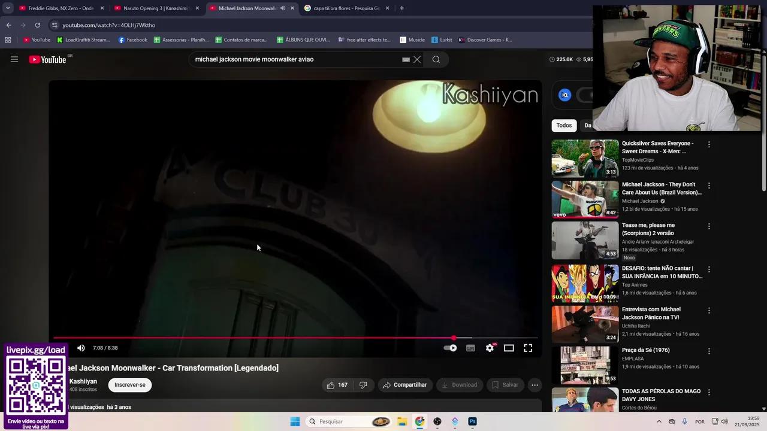Open the on-screen keyboard in the search box
The width and height of the screenshot is (767, 431).
point(406,59)
